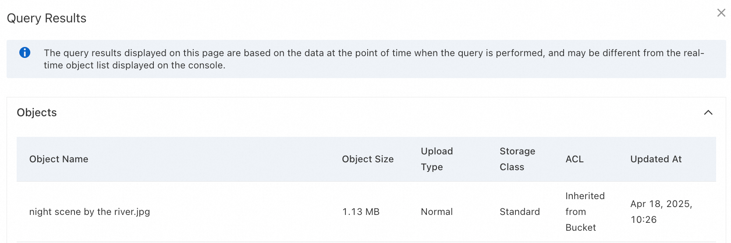This screenshot has height=243, width=731.
Task: Click the Object Name column header
Action: (x=59, y=159)
